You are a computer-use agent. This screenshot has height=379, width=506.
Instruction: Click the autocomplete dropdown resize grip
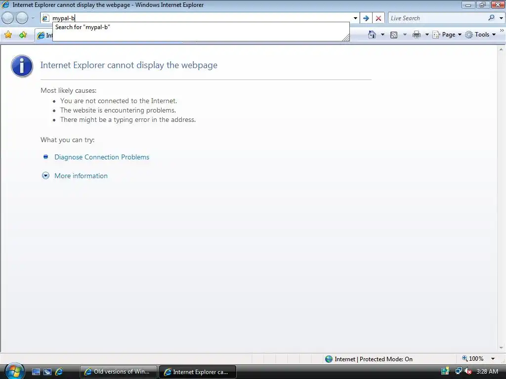(345, 38)
